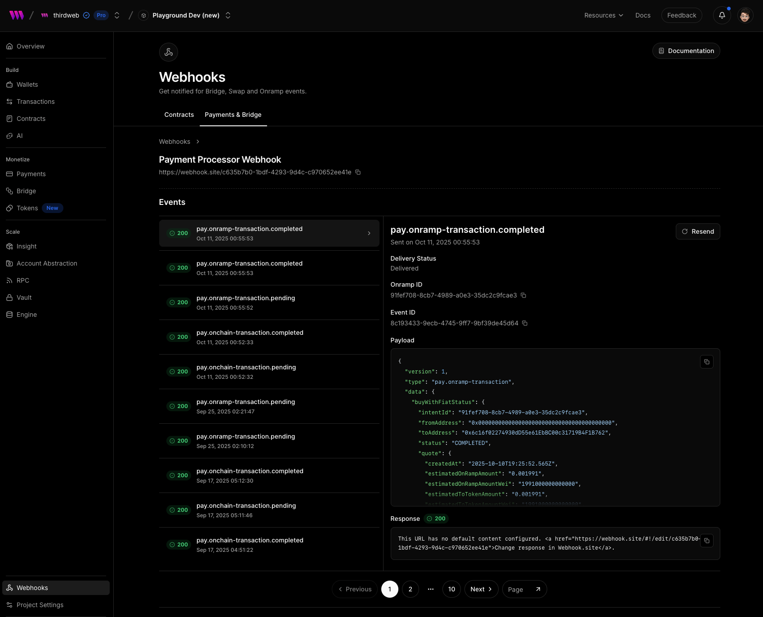
Task: Copy the Event ID value
Action: [x=525, y=323]
